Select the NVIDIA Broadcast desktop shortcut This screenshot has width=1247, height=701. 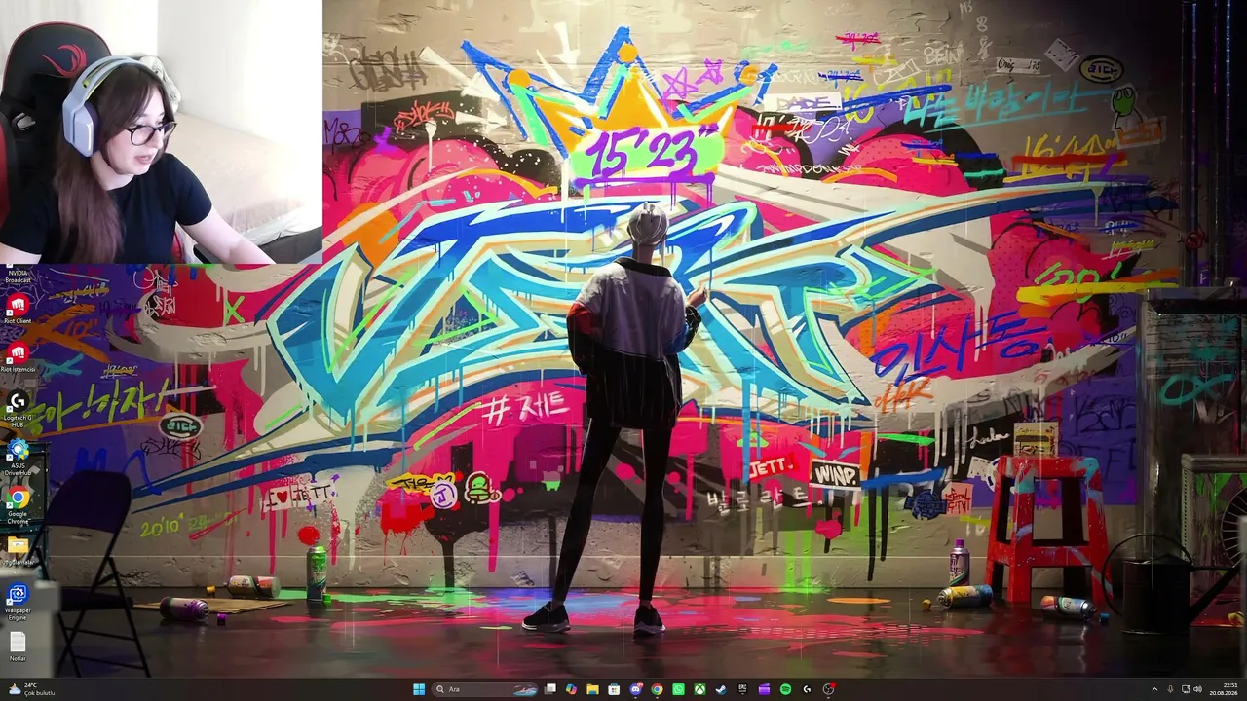pos(18,275)
